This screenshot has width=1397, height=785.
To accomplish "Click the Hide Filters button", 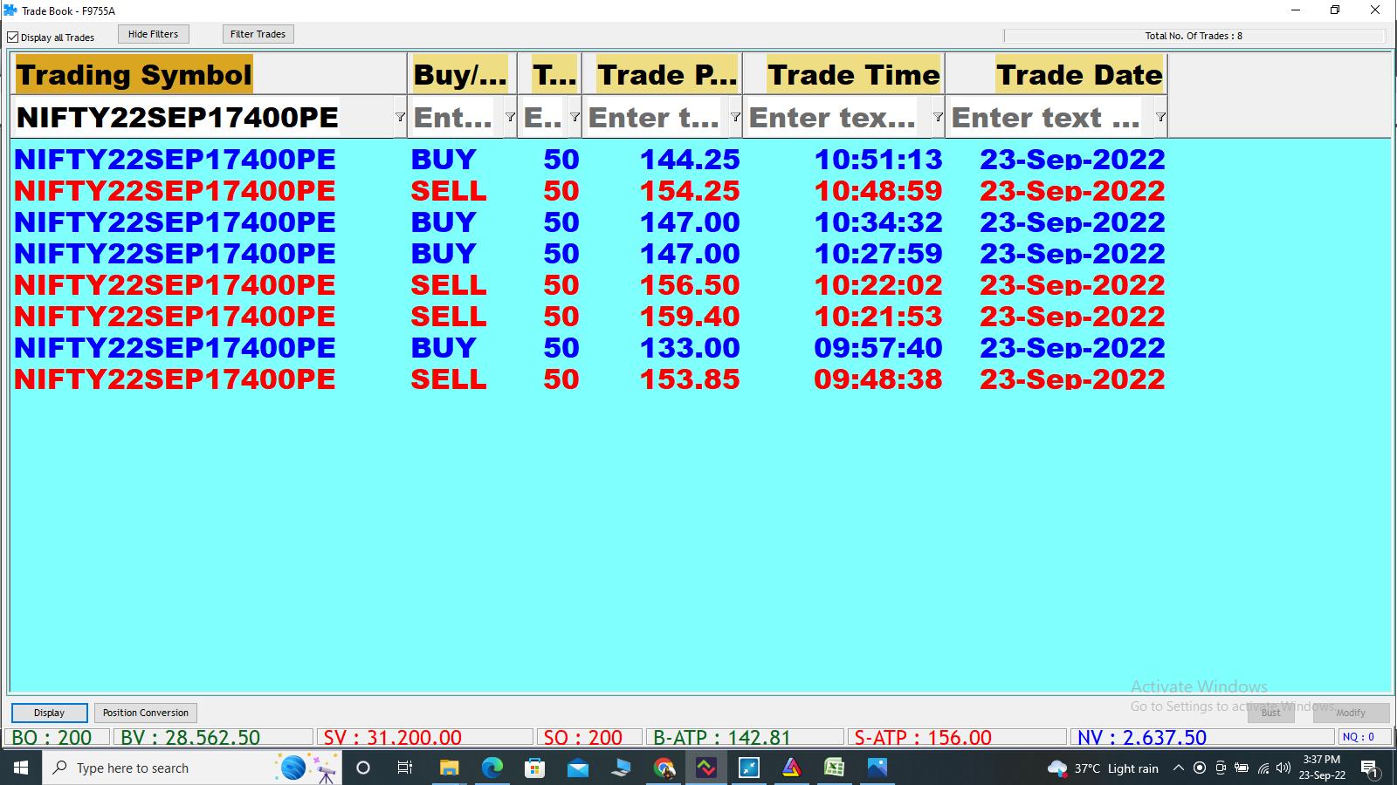I will point(154,34).
